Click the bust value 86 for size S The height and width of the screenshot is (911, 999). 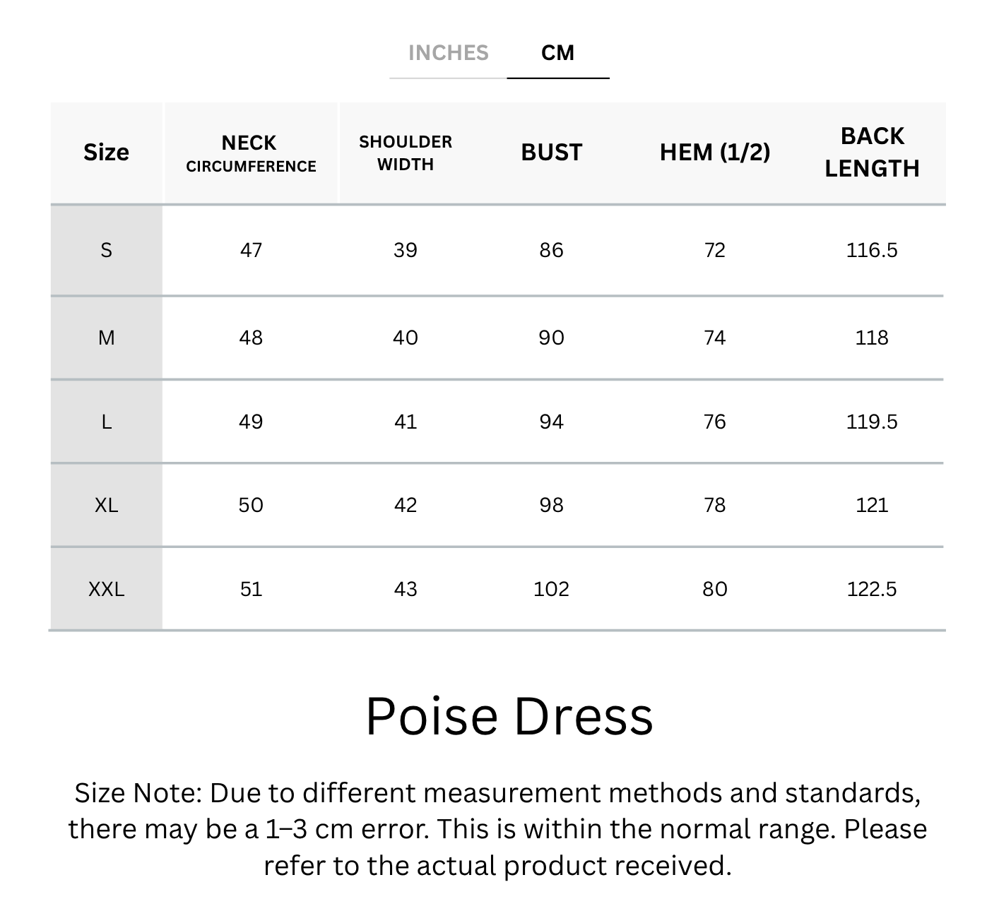click(551, 250)
